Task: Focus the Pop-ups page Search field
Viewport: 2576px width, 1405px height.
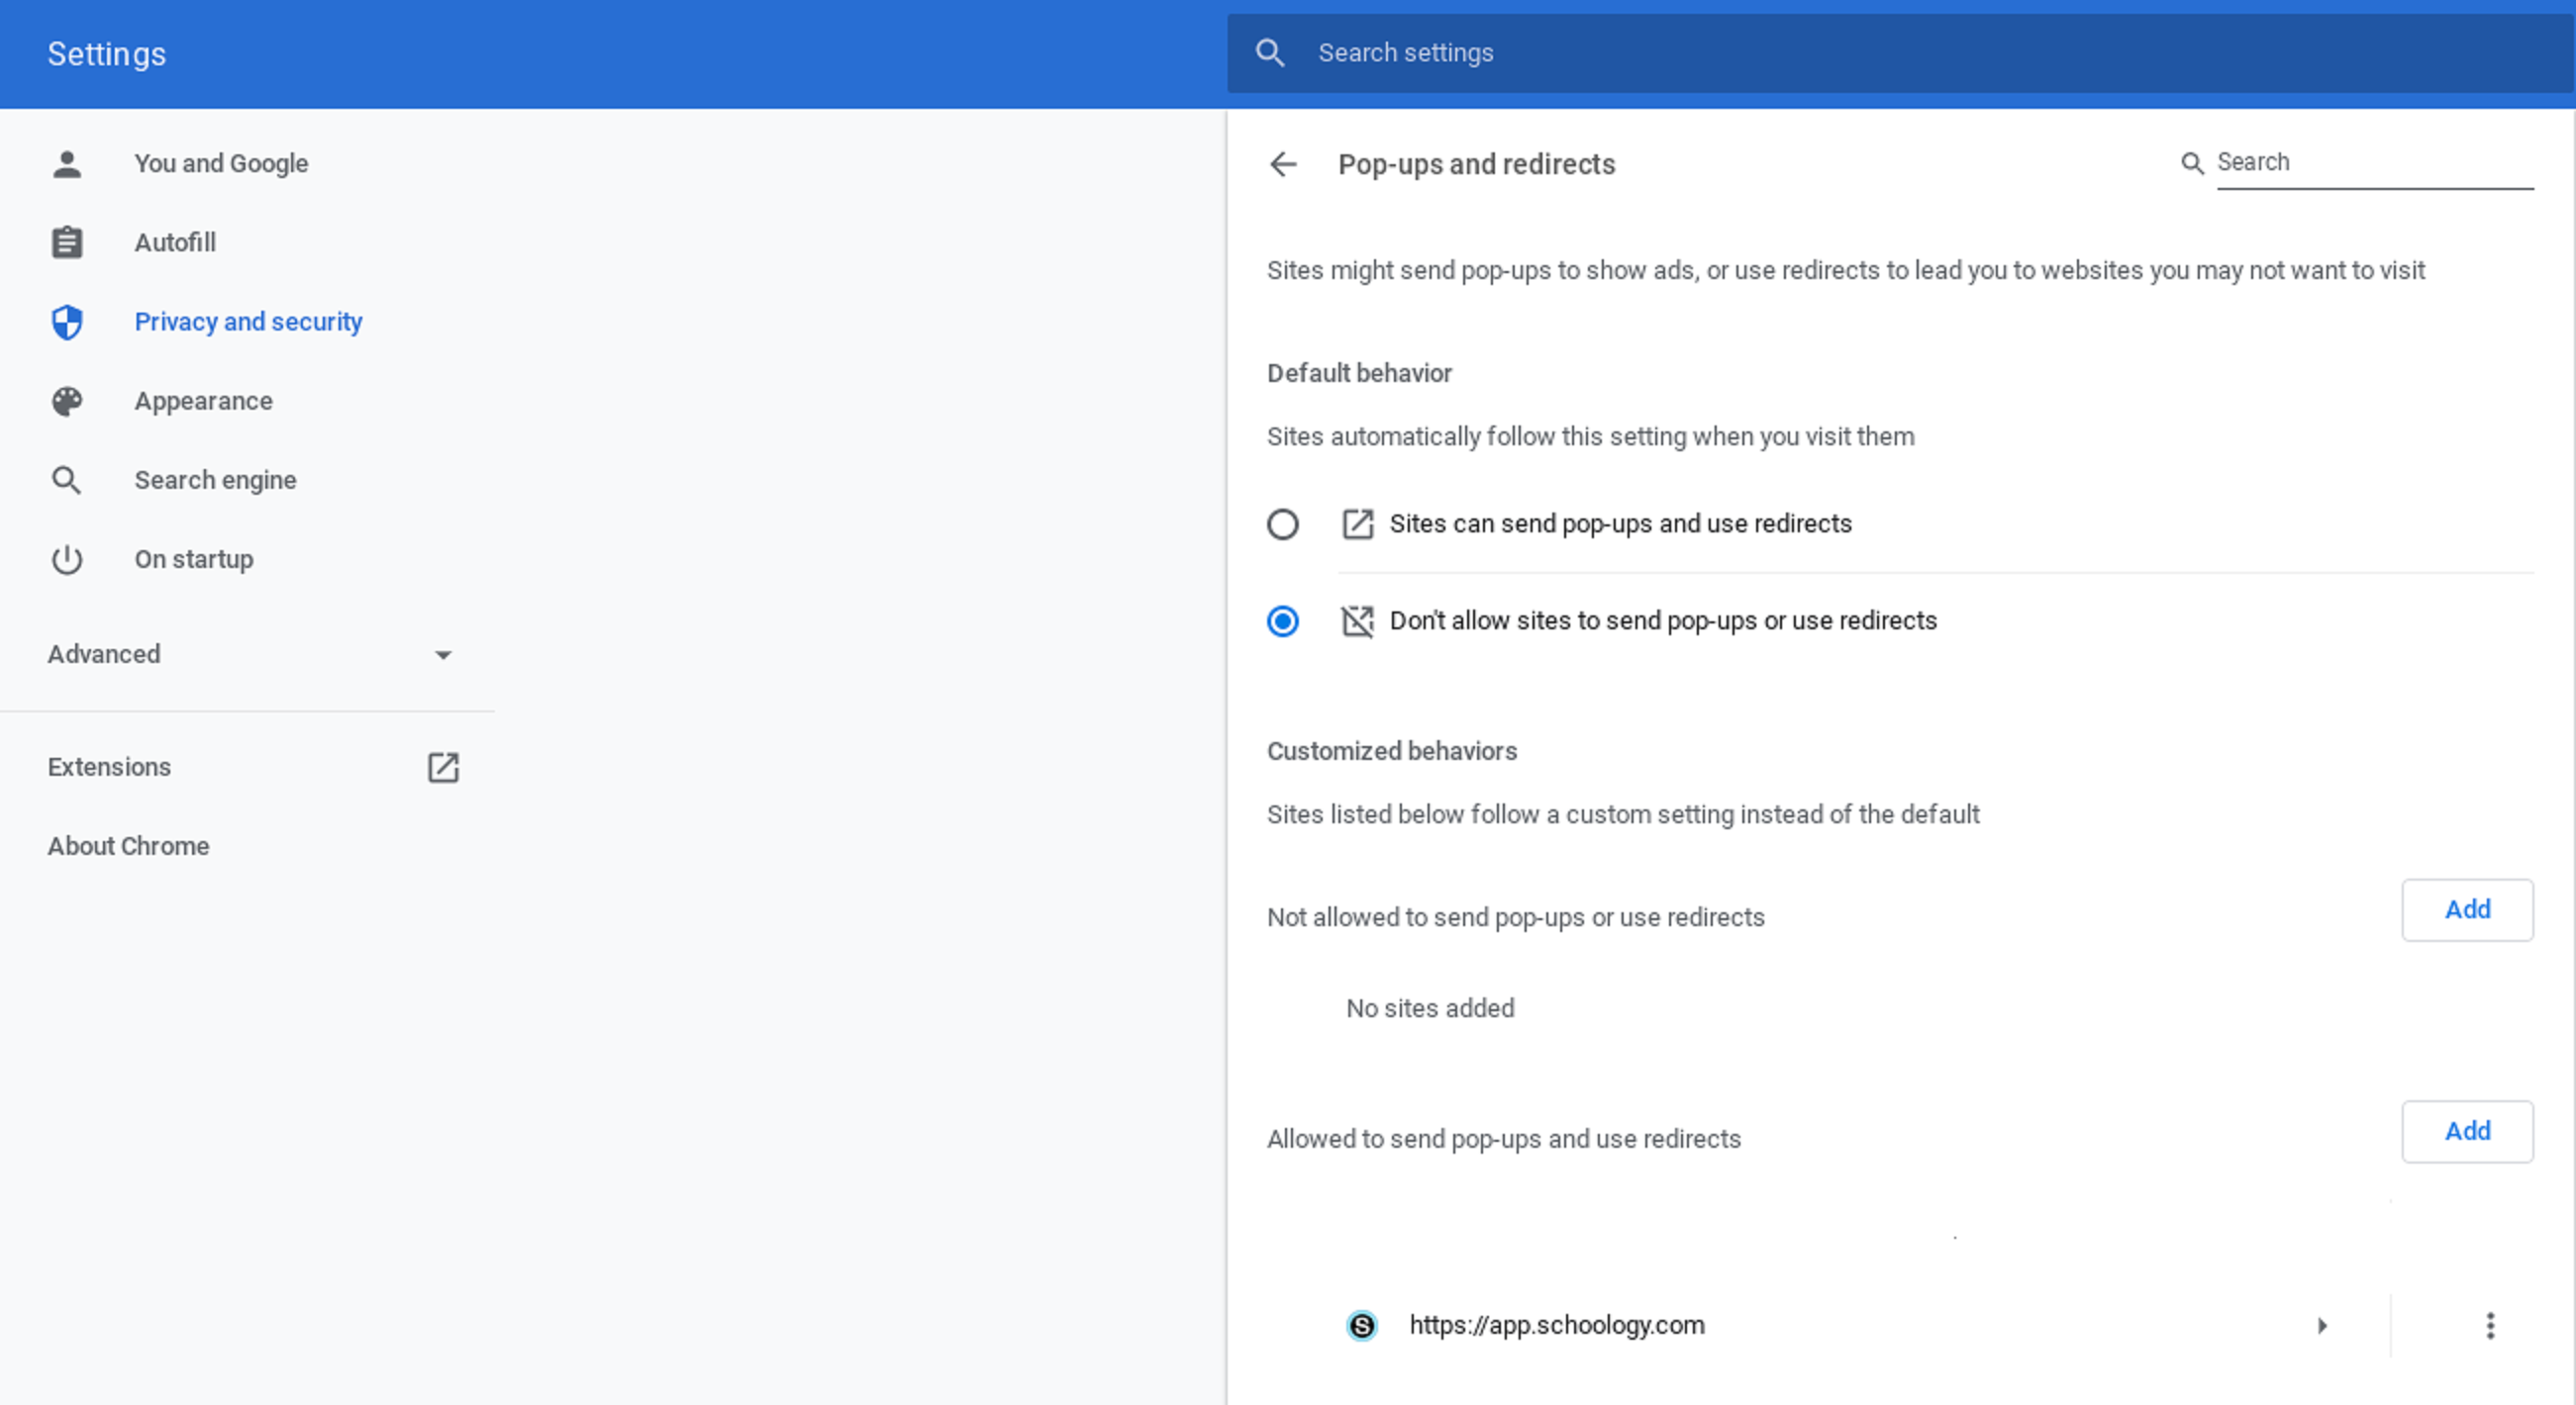Action: pos(2375,163)
